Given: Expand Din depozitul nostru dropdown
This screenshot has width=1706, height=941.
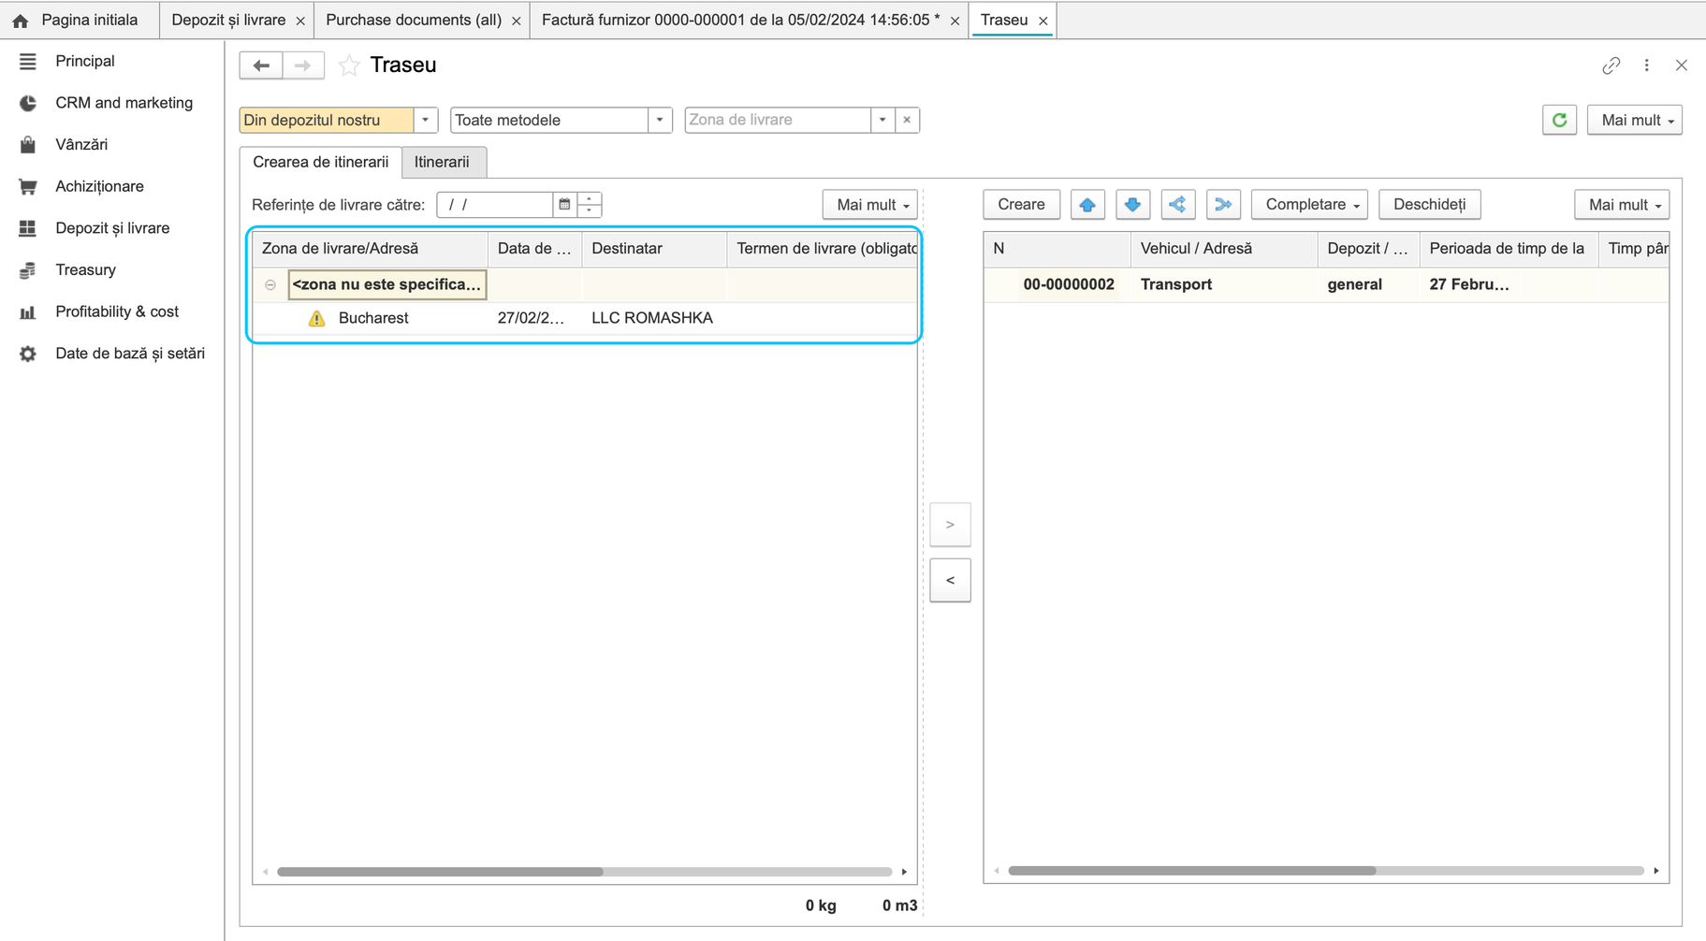Looking at the screenshot, I should tap(425, 120).
